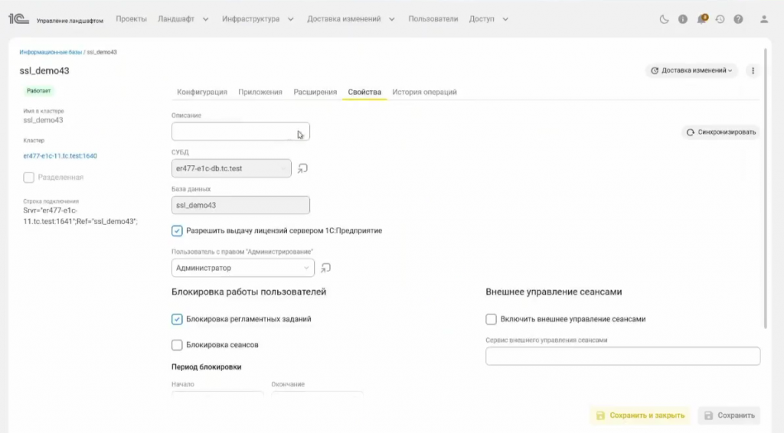Enable external session management checkbox
The width and height of the screenshot is (784, 433).
491,319
